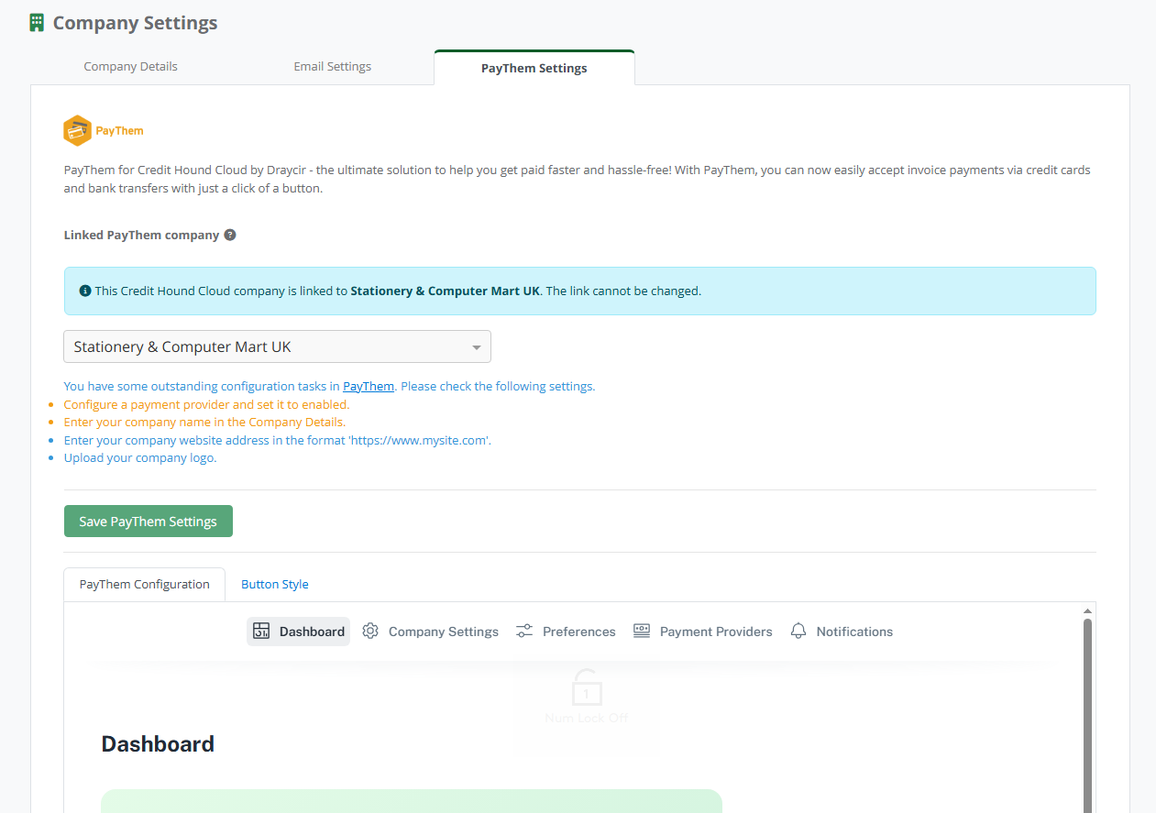The height and width of the screenshot is (813, 1156).
Task: Click 'Configure a payment provider and set it to enabled.'
Action: tap(206, 404)
